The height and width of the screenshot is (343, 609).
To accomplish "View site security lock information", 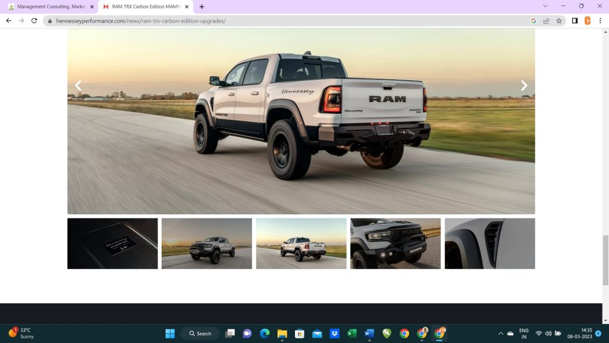I will [x=50, y=21].
